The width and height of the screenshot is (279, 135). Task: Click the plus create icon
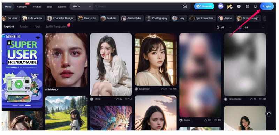point(239,6)
